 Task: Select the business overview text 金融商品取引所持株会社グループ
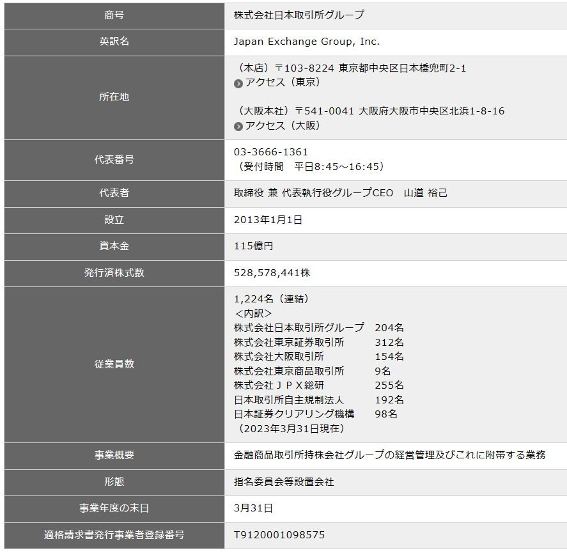click(309, 455)
